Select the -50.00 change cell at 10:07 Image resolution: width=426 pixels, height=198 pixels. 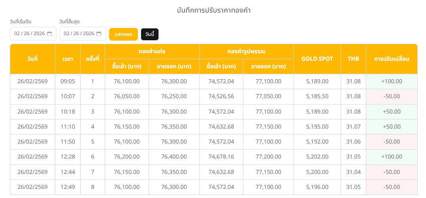pyautogui.click(x=391, y=96)
